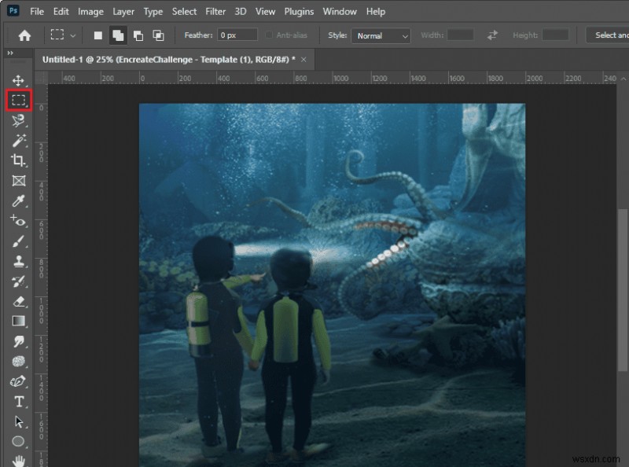Open the View menu
Screen dimensions: 629x467
(266, 12)
